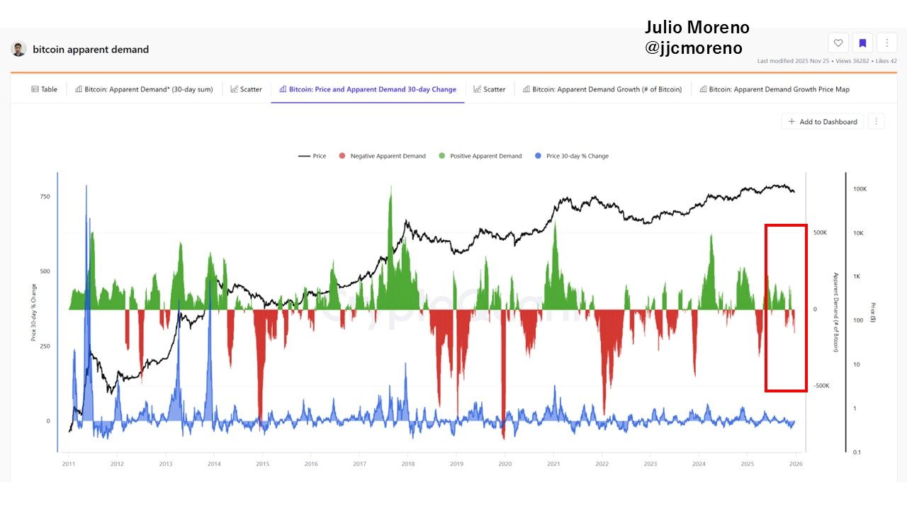
Task: Click the 2020 label on the x-axis
Action: coord(505,464)
